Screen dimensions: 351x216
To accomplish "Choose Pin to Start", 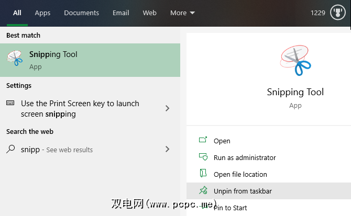I will click(x=269, y=208).
